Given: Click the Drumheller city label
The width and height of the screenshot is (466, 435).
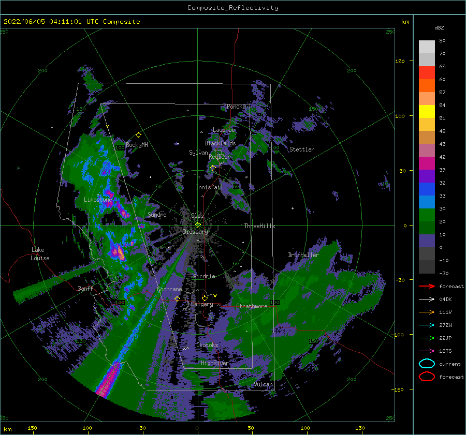Looking at the screenshot, I should (303, 255).
